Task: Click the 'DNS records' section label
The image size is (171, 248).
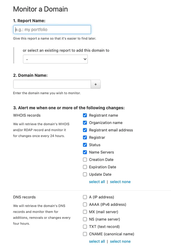Action: pos(24,197)
